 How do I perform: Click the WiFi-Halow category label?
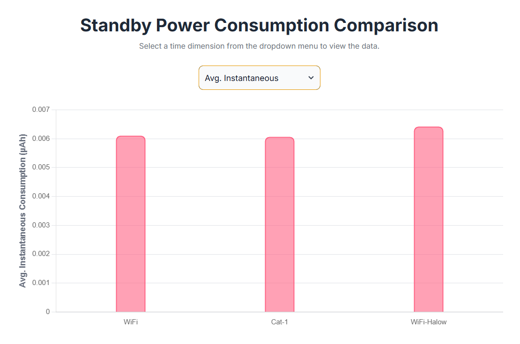click(x=428, y=322)
